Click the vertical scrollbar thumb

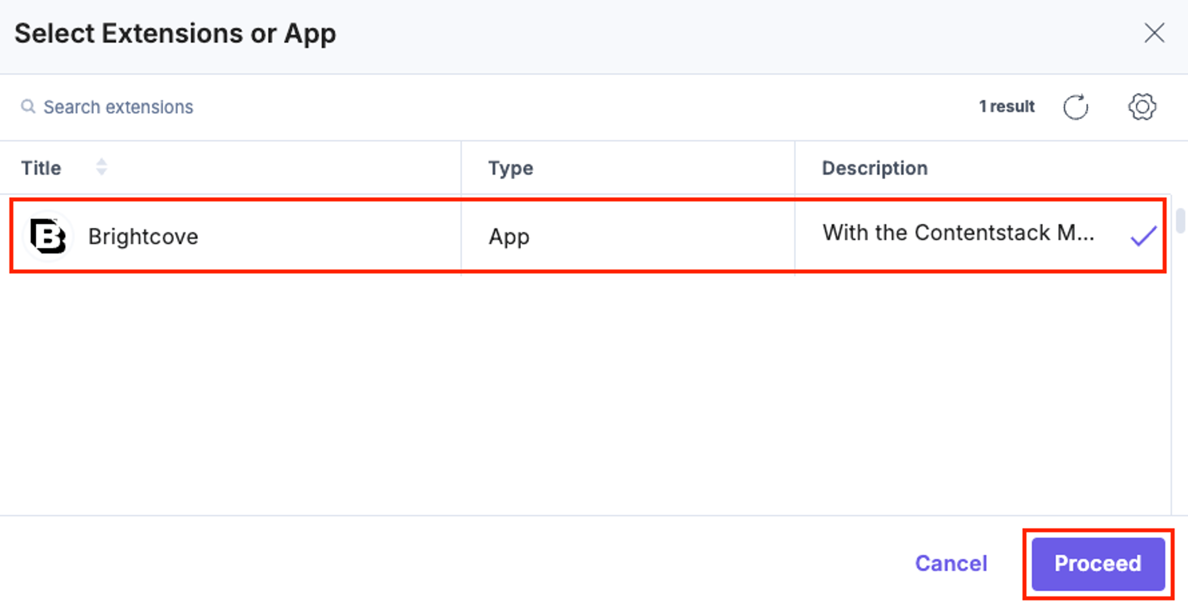[1181, 221]
